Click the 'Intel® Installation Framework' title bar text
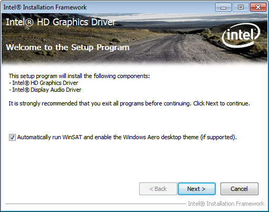This screenshot has height=212, width=269. pyautogui.click(x=45, y=7)
